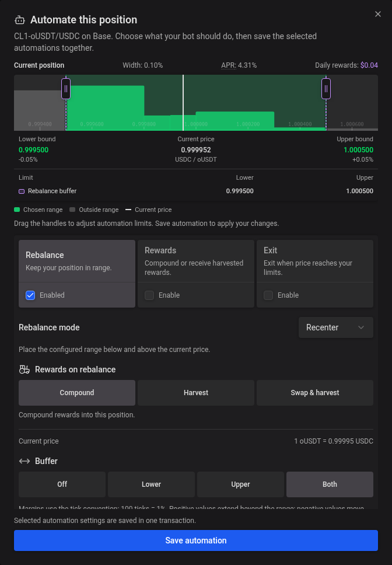Screen dimensions: 392x565
Task: Uncheck the Rebalance Enabled checkbox
Action: point(30,295)
